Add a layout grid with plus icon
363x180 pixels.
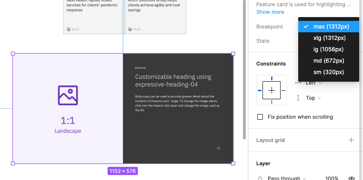351,140
